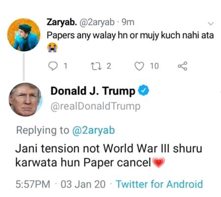Click the reply speech bubble icon
221x197 pixels.
pos(53,66)
